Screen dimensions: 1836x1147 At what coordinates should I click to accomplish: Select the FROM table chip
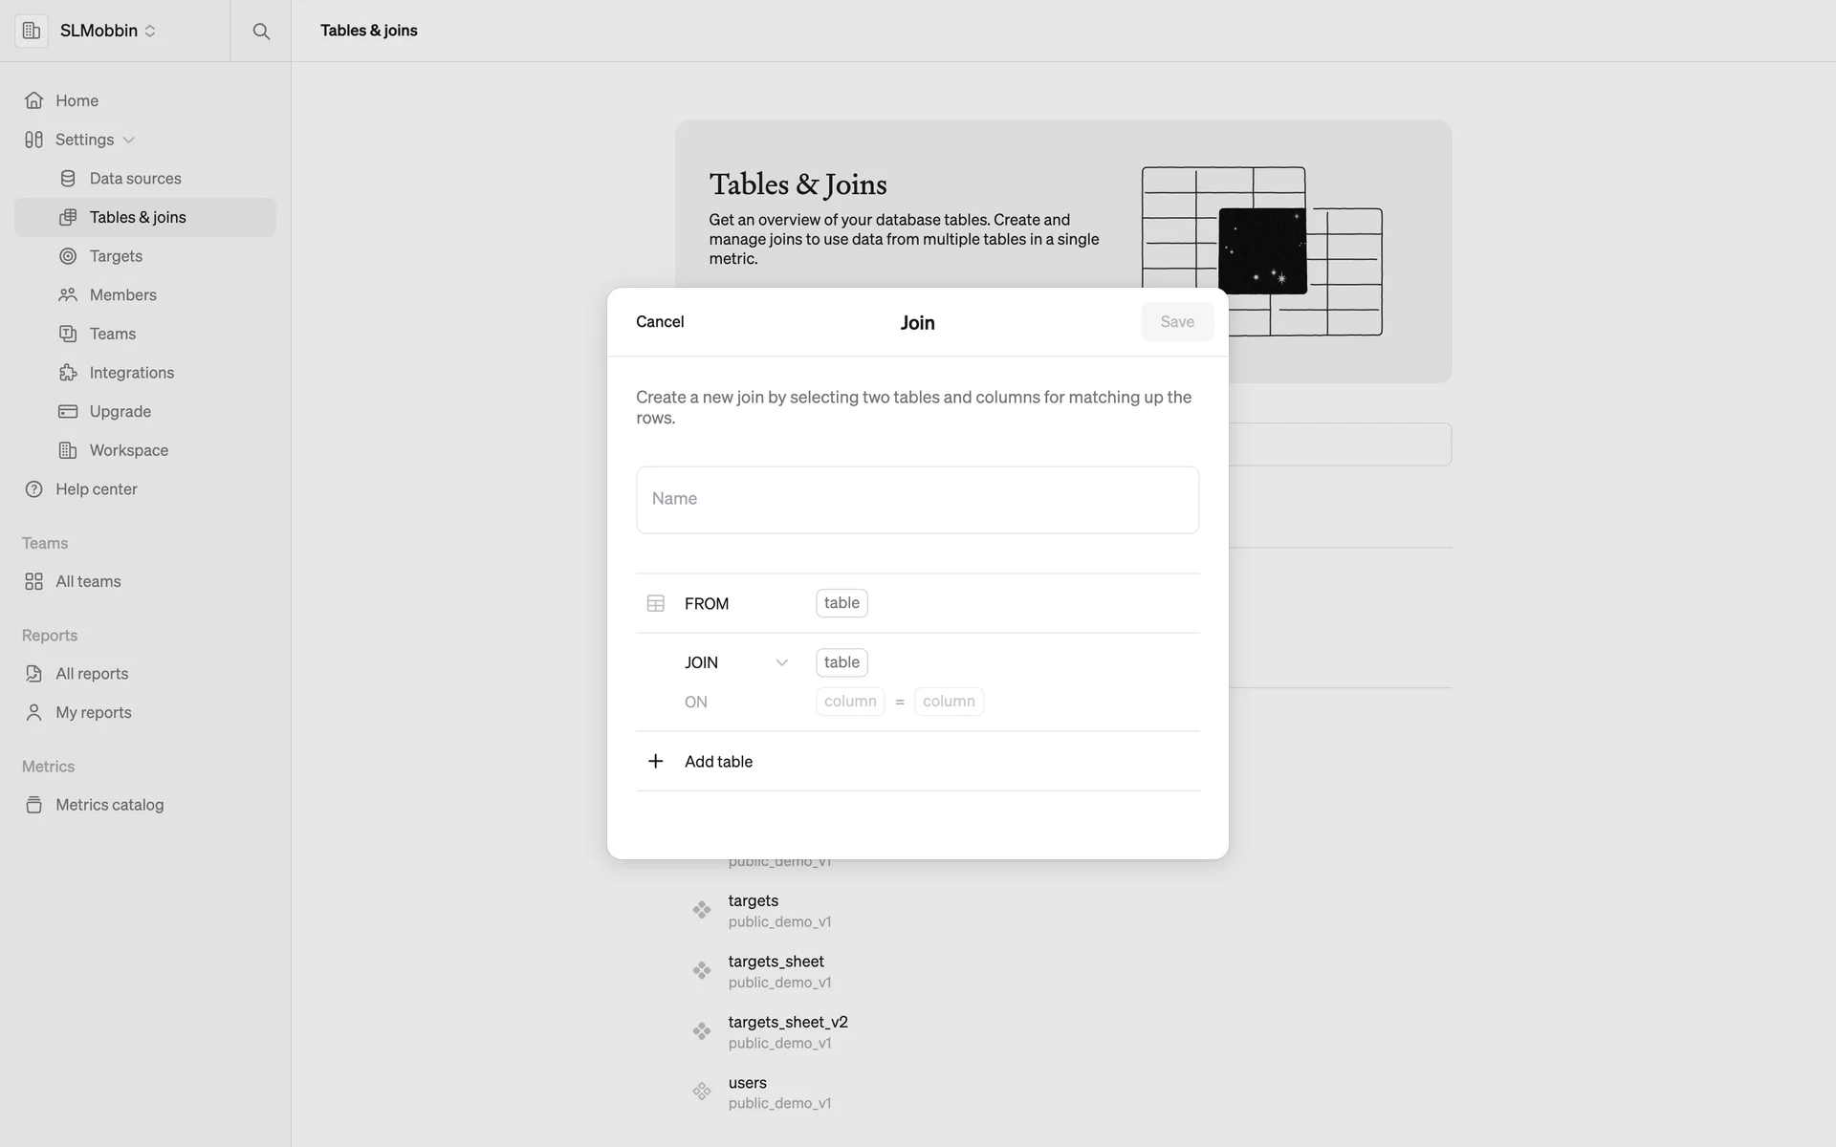tap(841, 603)
